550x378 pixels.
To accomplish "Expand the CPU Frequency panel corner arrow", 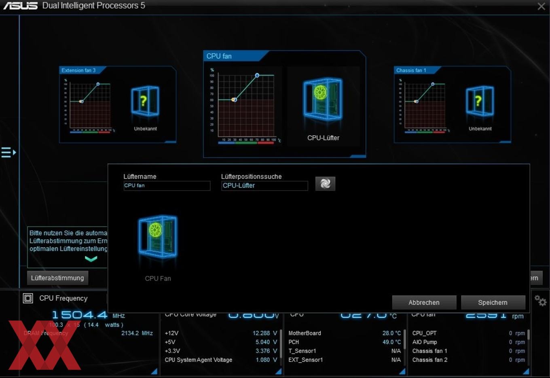I will click(154, 371).
